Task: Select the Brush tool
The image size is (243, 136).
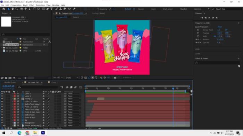Action: 57,9
